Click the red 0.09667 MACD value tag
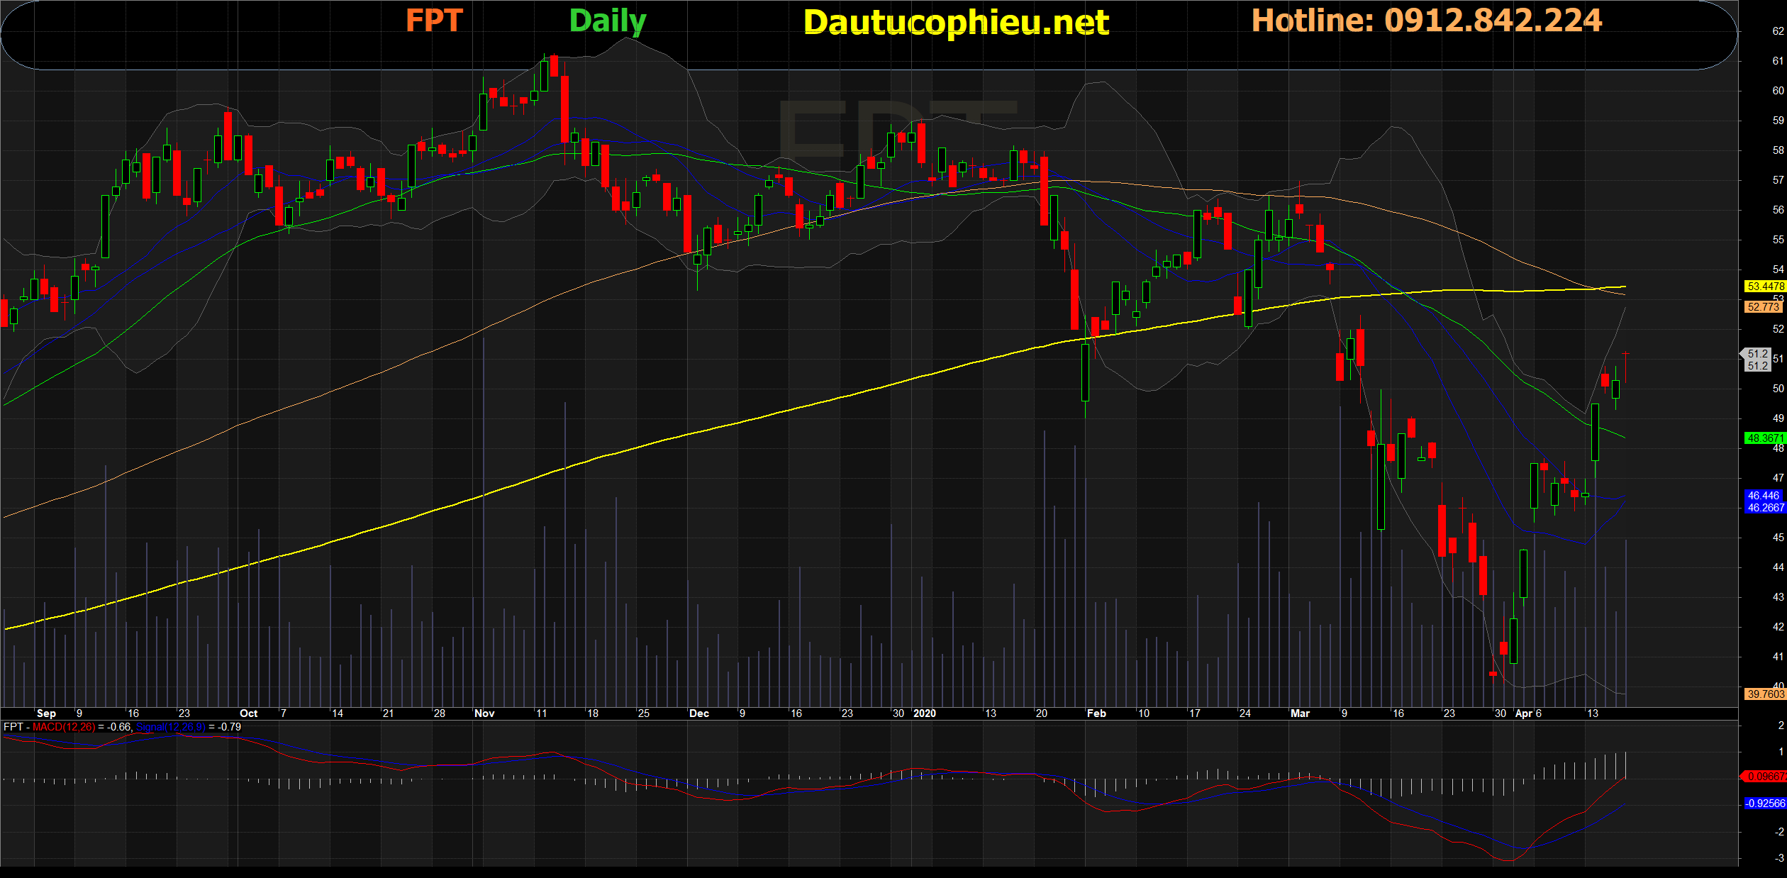Screen dimensions: 1787x878 coord(1765,777)
